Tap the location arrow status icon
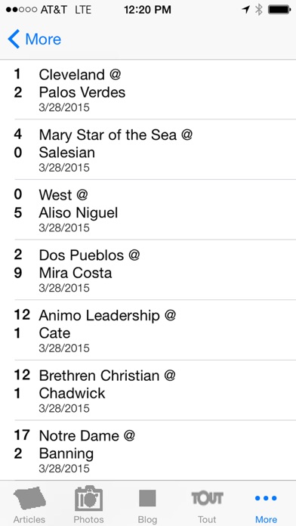The width and height of the screenshot is (296, 526). tap(246, 10)
